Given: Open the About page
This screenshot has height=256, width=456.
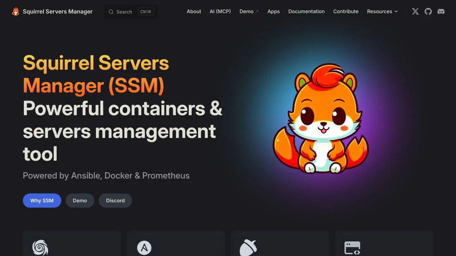Looking at the screenshot, I should (x=194, y=12).
